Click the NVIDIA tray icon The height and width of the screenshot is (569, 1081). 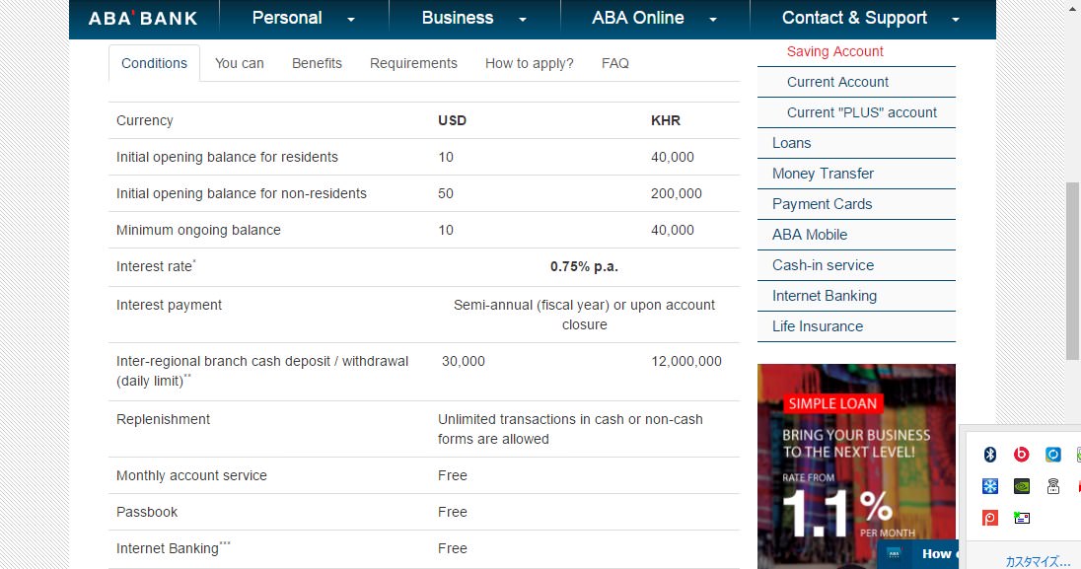click(1022, 486)
